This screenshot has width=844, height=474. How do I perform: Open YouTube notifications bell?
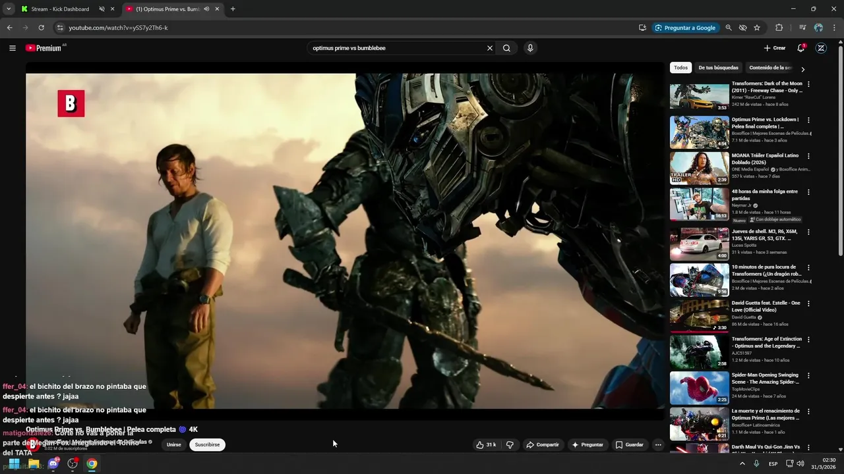[800, 48]
